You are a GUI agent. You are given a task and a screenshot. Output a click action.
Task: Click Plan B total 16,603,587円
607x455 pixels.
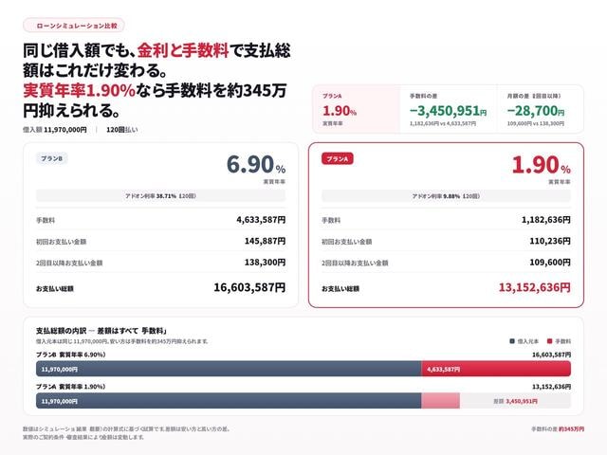click(249, 287)
